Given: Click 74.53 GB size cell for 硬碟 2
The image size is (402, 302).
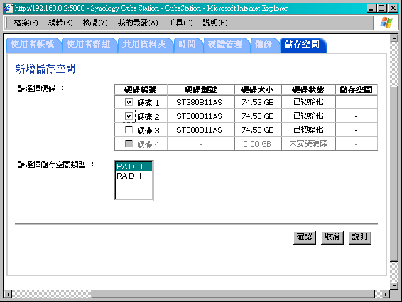Looking at the screenshot, I should [258, 116].
